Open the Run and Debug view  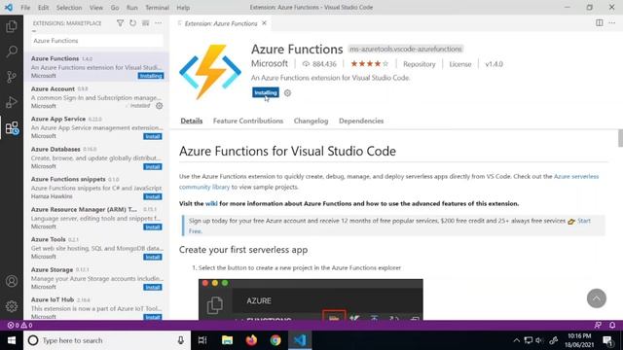[x=12, y=102]
